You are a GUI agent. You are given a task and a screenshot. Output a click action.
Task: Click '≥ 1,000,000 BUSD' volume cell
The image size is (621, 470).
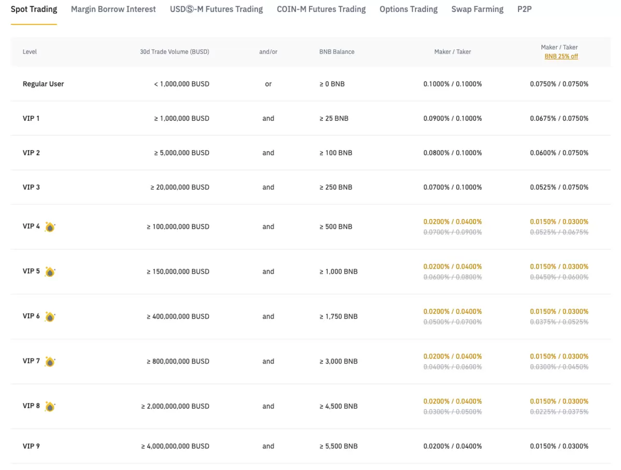(x=182, y=118)
